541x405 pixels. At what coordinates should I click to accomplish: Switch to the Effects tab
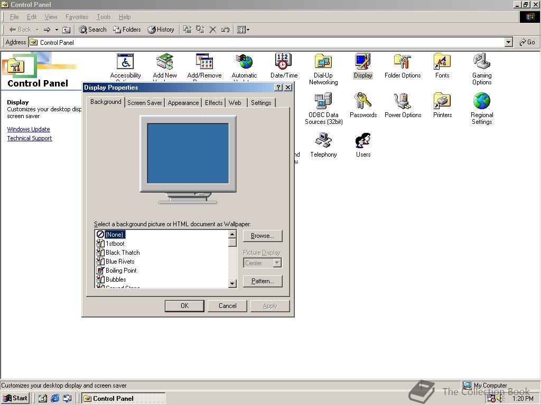213,103
